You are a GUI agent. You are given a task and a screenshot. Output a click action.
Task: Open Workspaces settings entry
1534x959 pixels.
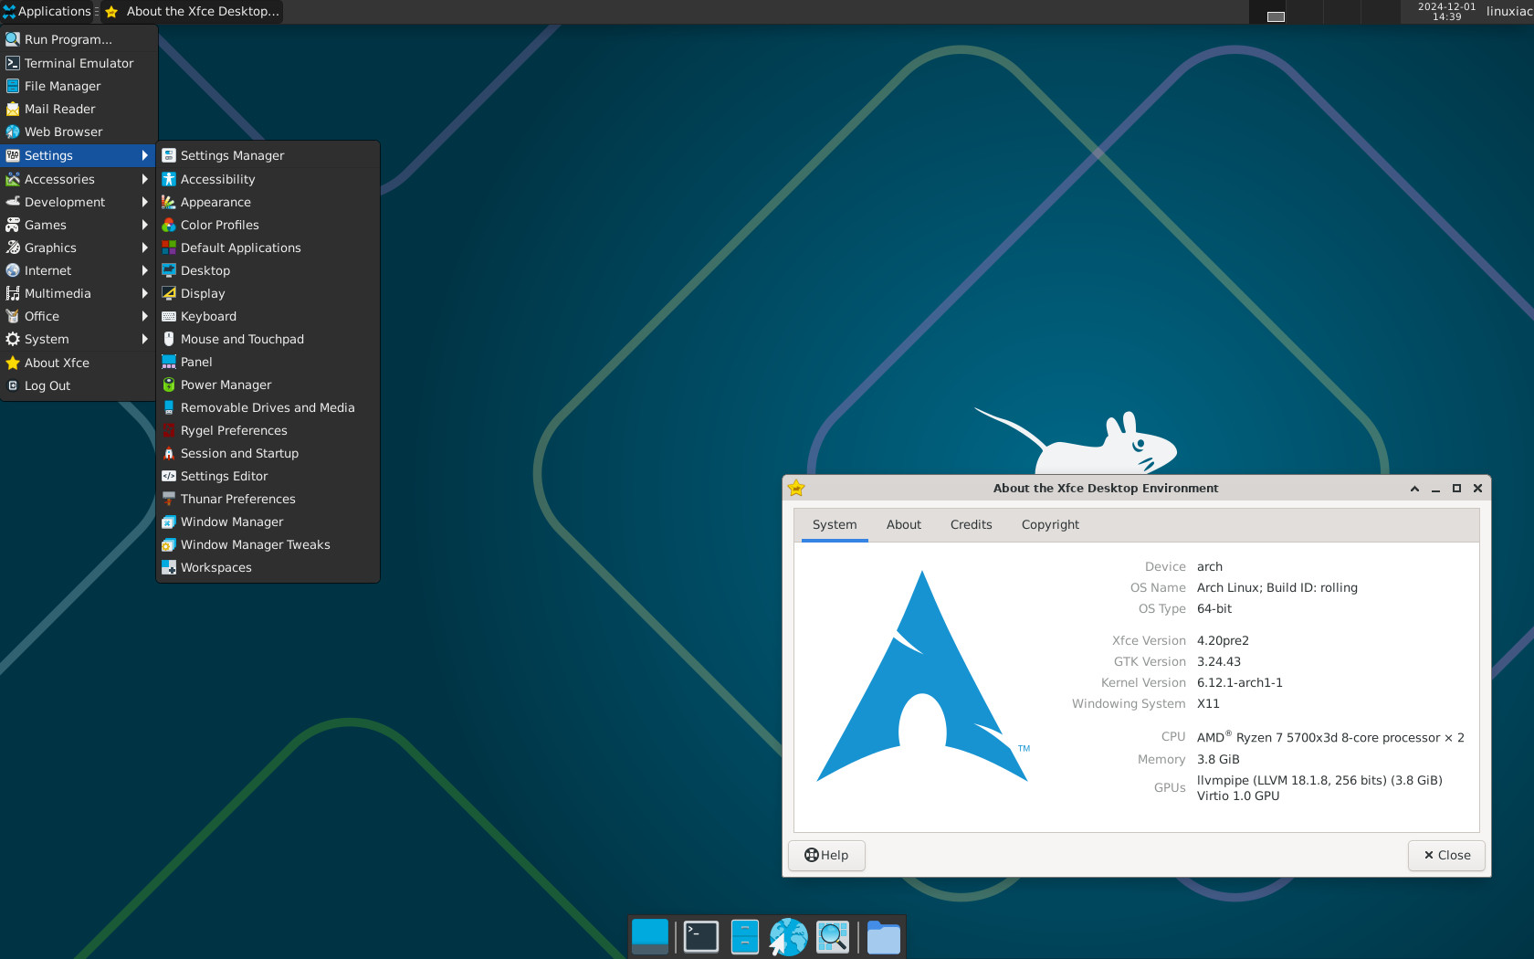pos(268,567)
